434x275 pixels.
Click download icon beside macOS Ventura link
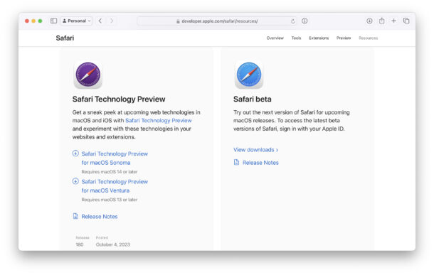(x=75, y=181)
